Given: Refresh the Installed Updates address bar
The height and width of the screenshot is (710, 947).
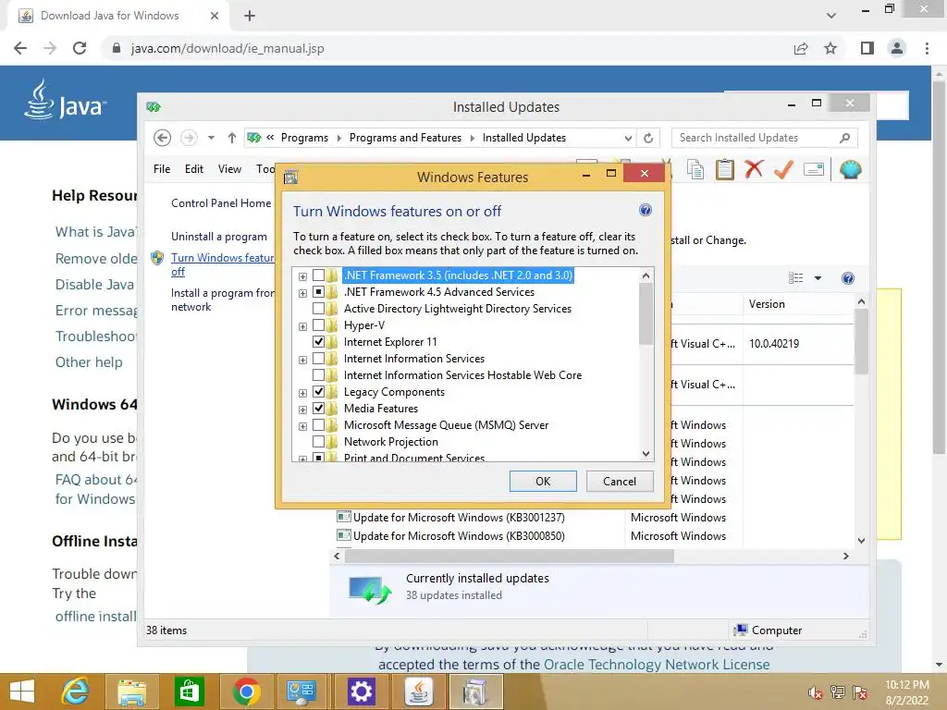Looking at the screenshot, I should 648,138.
